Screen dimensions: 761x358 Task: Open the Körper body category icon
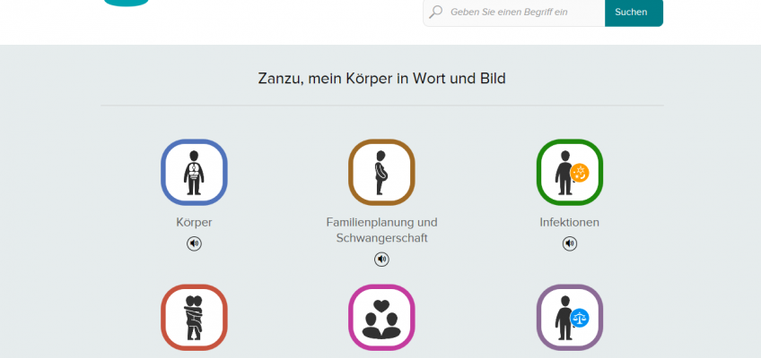click(x=194, y=173)
